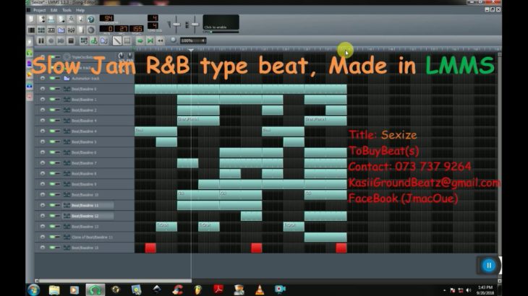Open track actions gear for Beat/Bassline 13
The image size is (528, 296).
pyautogui.click(x=43, y=226)
